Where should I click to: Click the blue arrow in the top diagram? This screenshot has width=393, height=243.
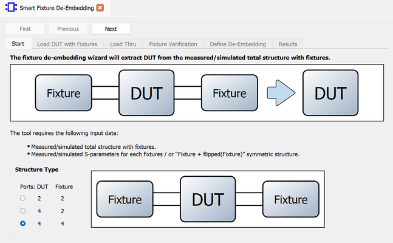click(x=280, y=93)
